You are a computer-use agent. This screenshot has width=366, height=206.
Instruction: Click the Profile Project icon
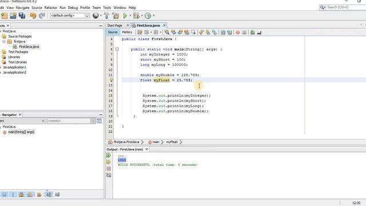pyautogui.click(x=148, y=15)
